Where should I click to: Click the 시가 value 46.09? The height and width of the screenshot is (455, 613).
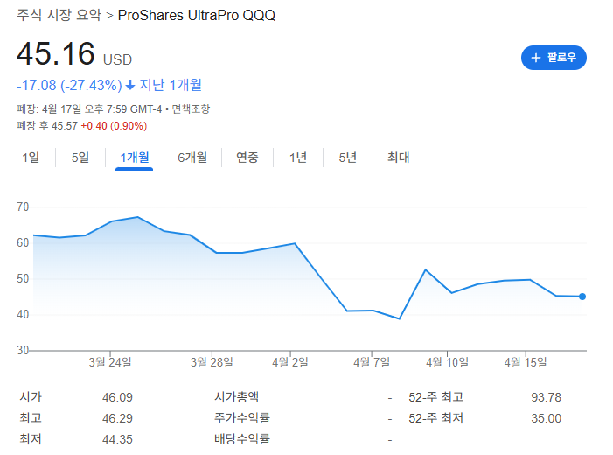(x=117, y=397)
